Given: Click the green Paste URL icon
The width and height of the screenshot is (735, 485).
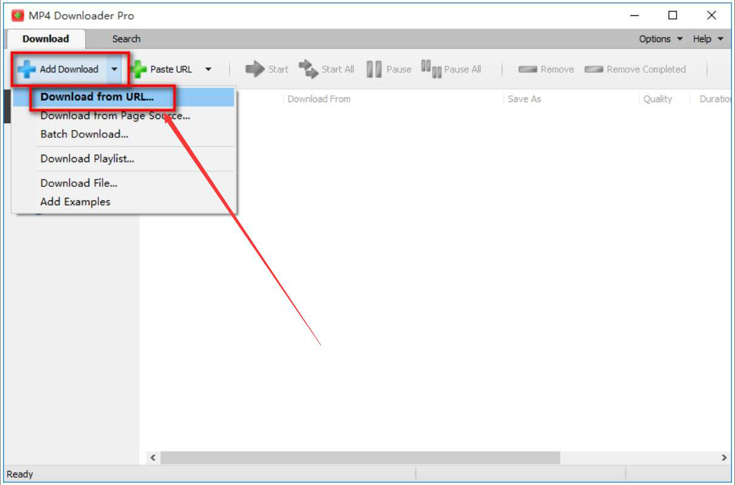Looking at the screenshot, I should coord(139,69).
